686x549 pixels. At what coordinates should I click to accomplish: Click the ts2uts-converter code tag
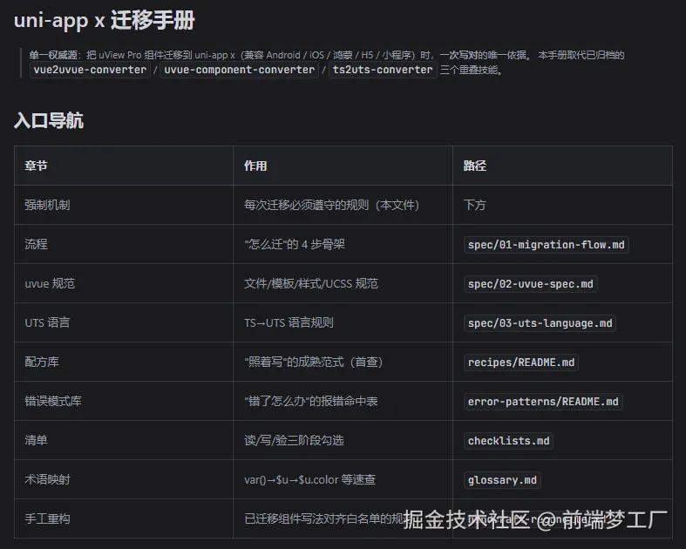[383, 70]
